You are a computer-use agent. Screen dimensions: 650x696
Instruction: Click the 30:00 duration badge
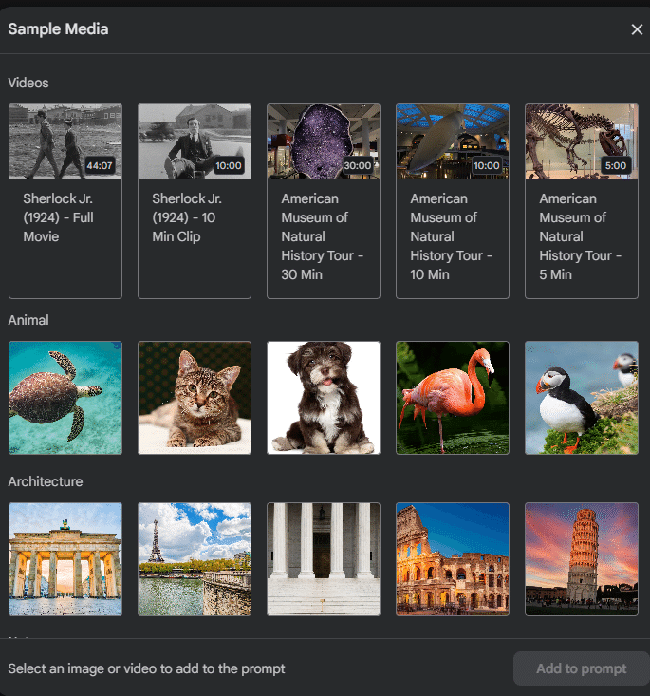(x=357, y=165)
